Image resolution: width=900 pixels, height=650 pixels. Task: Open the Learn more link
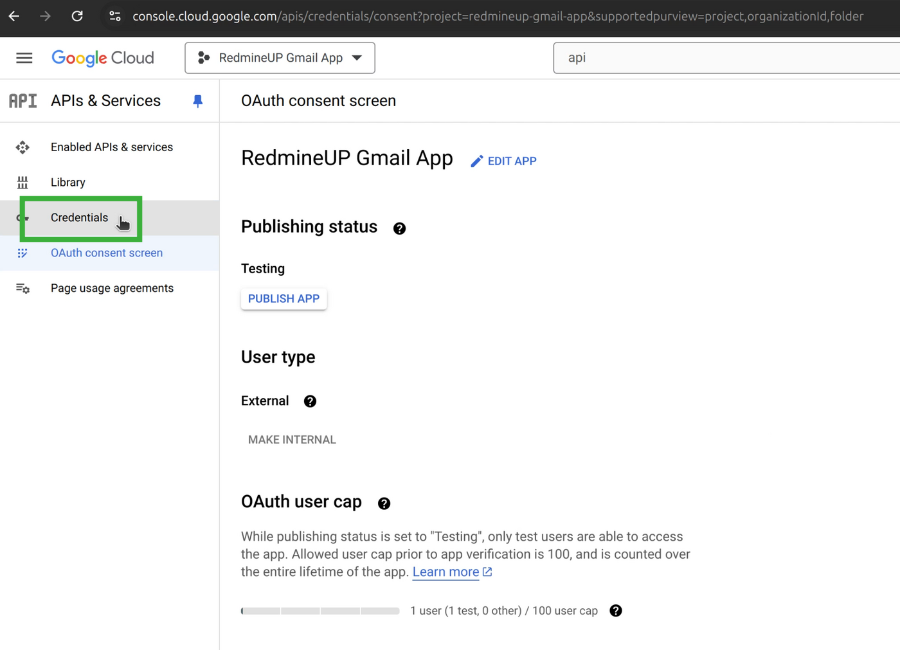(446, 572)
